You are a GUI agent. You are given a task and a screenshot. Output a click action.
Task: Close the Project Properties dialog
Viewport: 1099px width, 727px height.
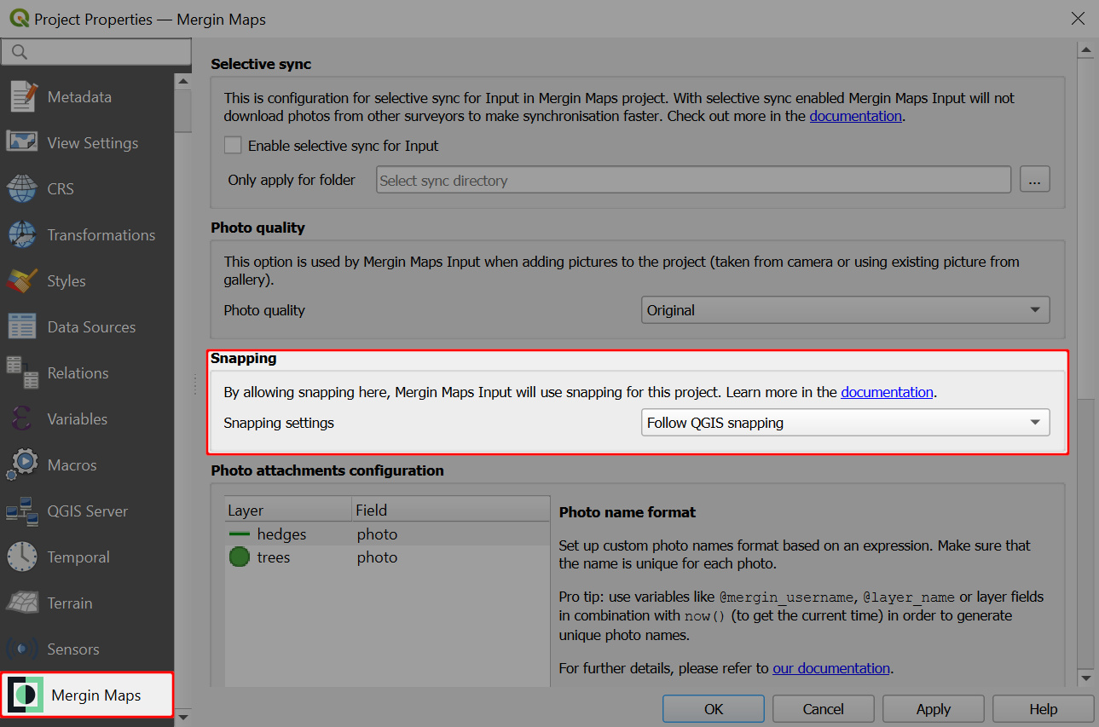1078,19
